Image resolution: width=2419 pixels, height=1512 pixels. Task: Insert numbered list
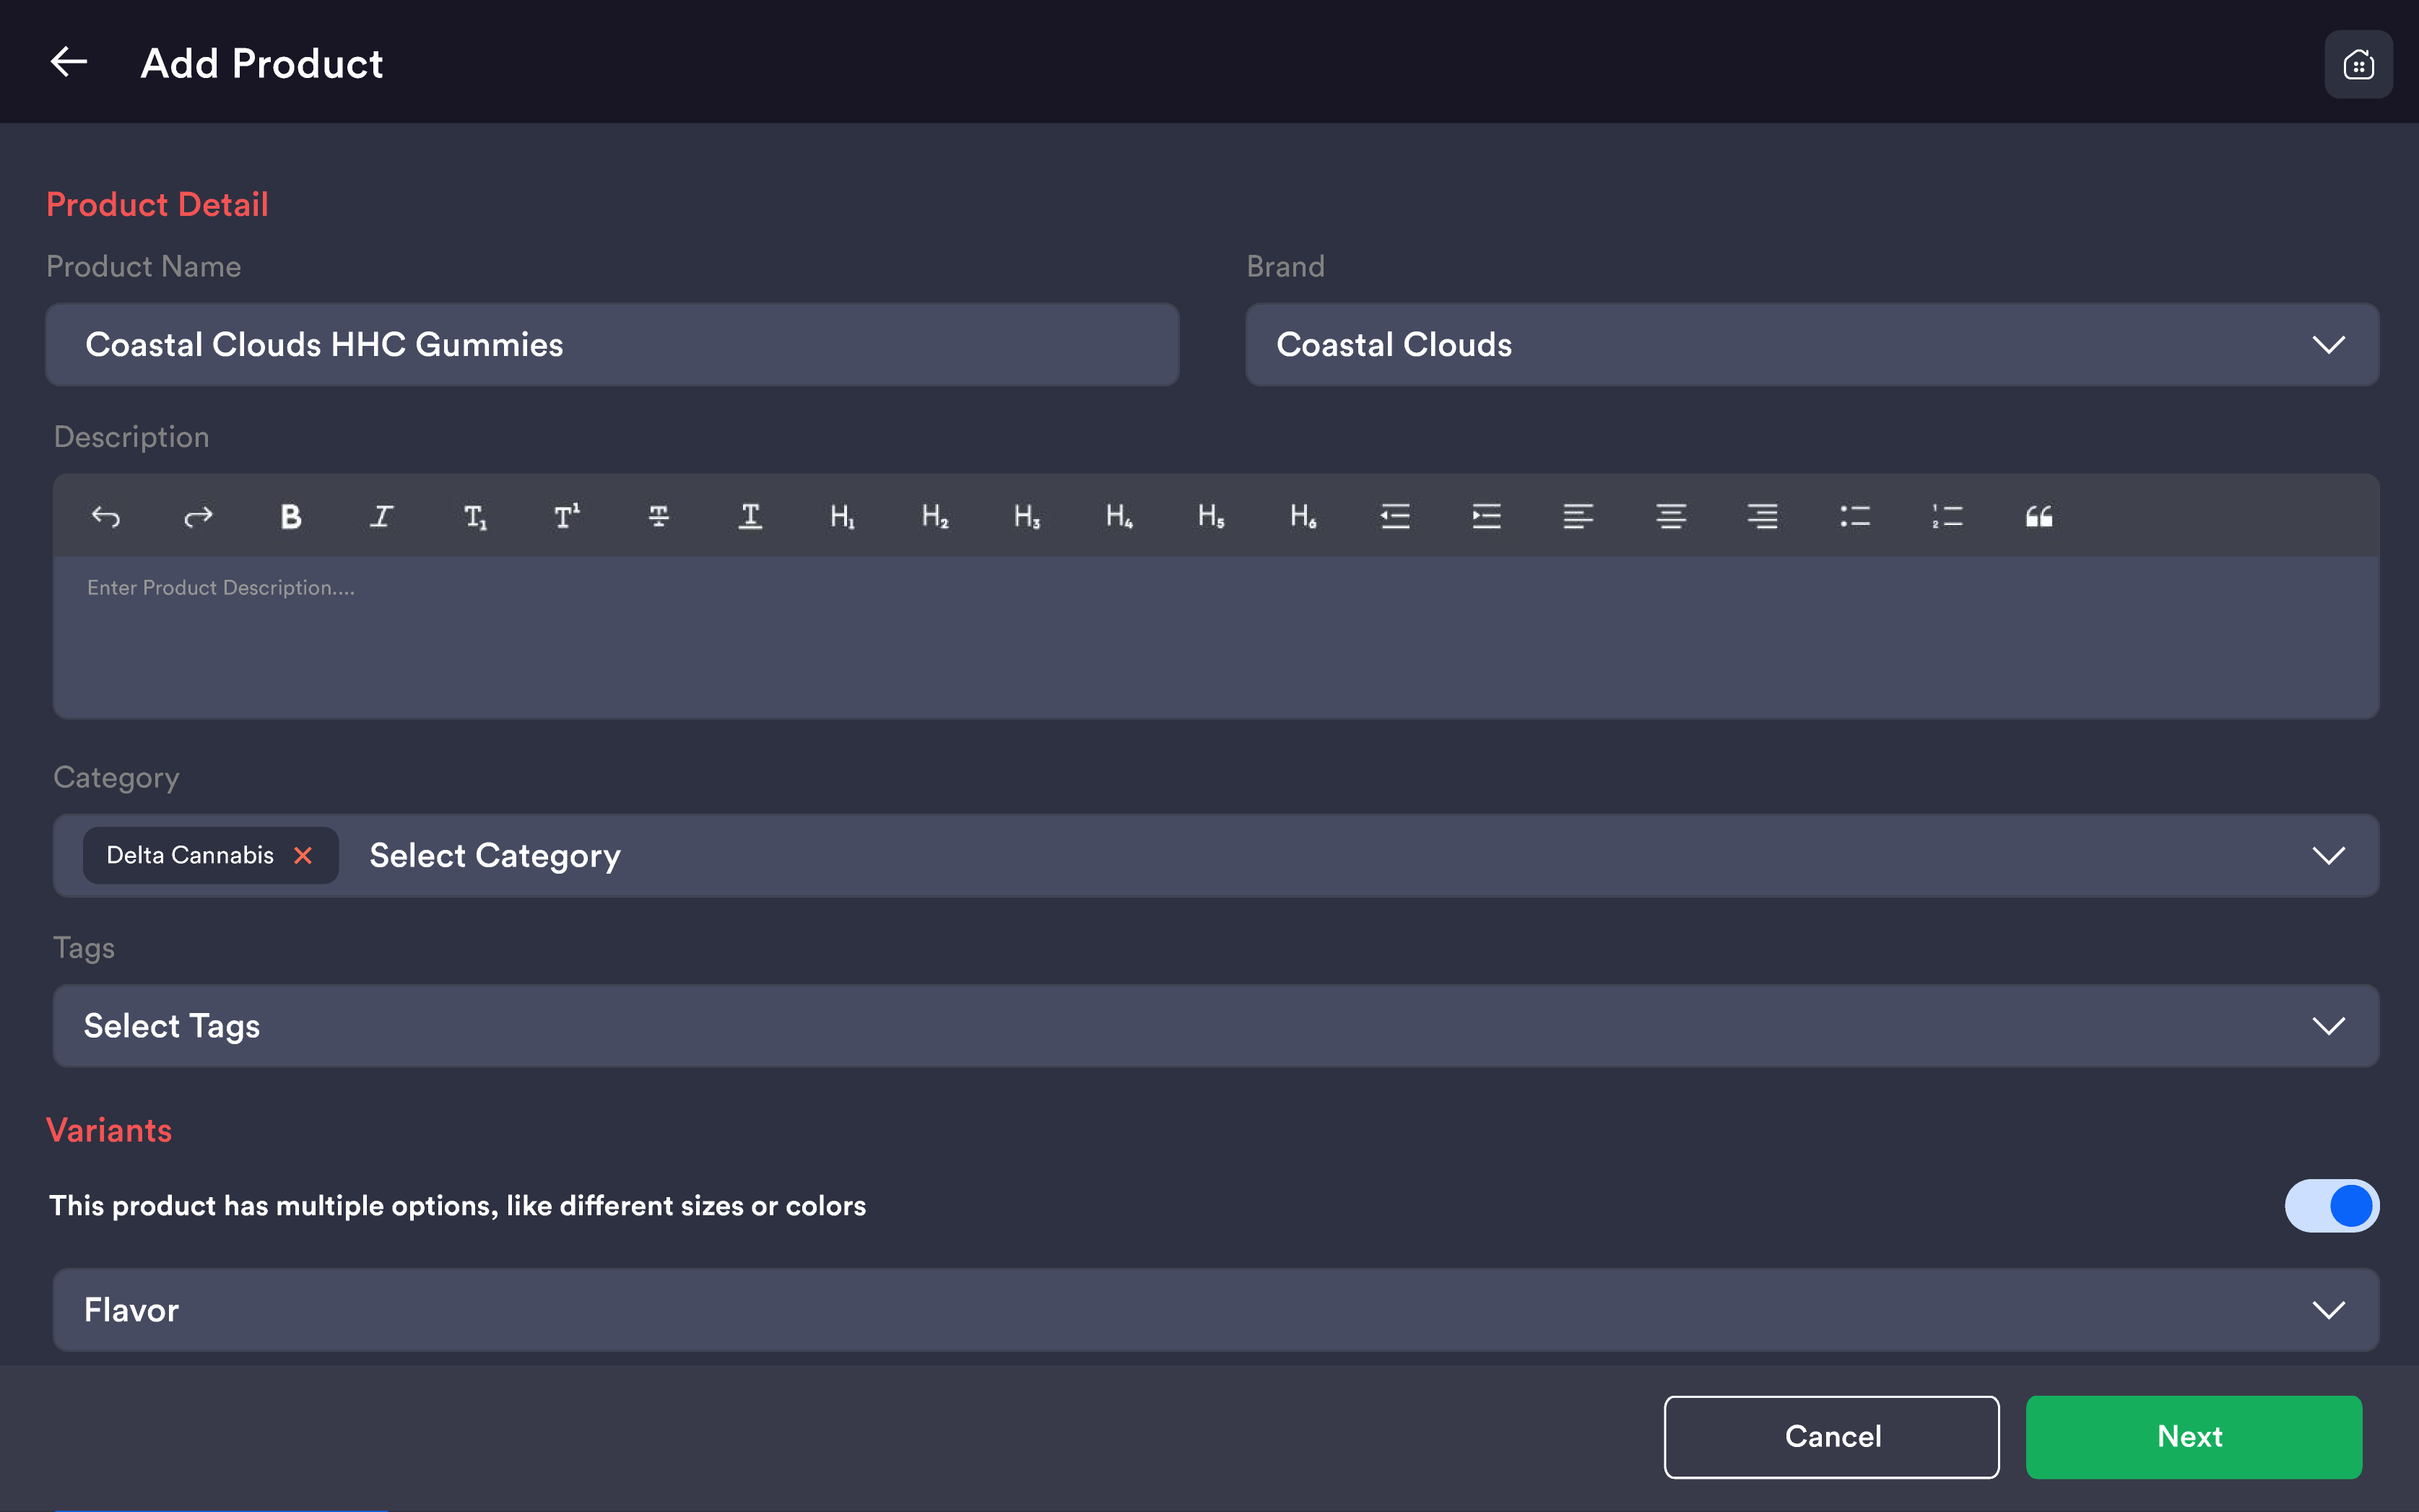point(1947,516)
